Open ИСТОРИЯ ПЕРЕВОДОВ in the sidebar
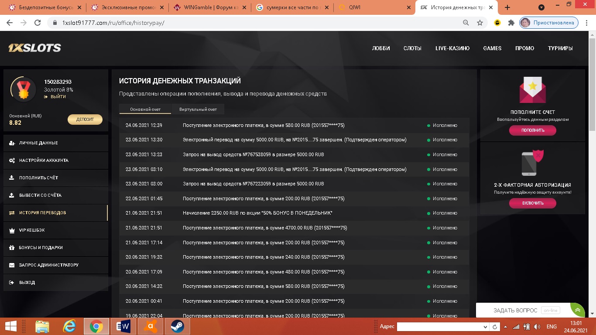This screenshot has height=335, width=596. click(x=55, y=213)
